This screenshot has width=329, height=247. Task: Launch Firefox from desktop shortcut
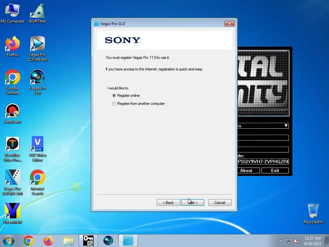pyautogui.click(x=13, y=46)
